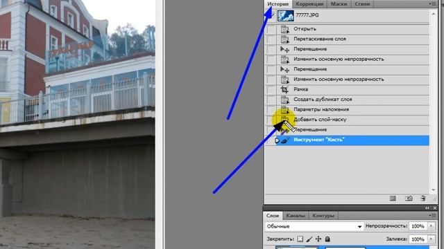This screenshot has height=249, width=444.
Task: Open the Заливка slider arrow
Action: click(x=432, y=239)
